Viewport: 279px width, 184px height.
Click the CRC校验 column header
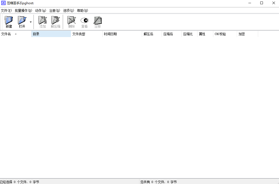224,34
